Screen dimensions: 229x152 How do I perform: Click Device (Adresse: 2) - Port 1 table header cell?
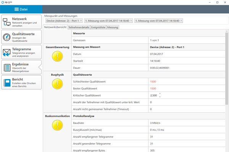tap(167, 47)
